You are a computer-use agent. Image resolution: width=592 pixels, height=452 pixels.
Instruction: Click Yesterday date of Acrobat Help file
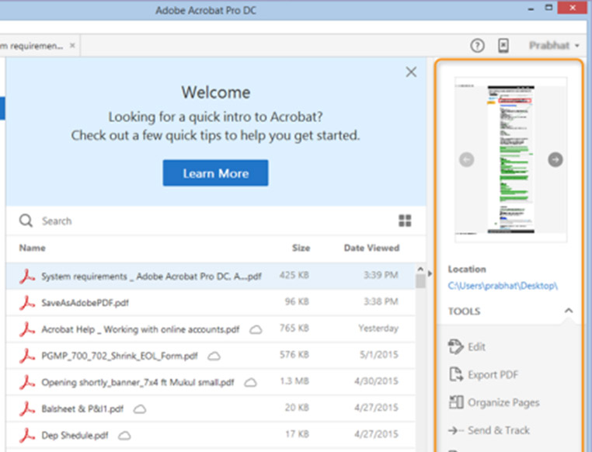click(x=378, y=329)
